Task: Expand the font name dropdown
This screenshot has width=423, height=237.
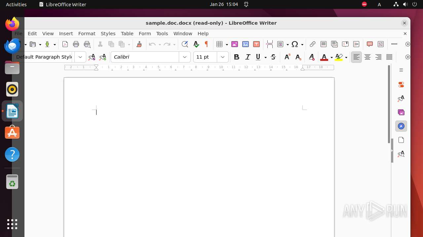Action: (x=185, y=57)
